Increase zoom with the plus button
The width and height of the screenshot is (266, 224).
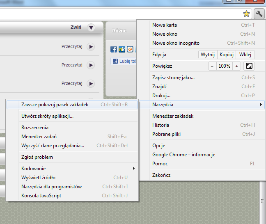tap(237, 66)
